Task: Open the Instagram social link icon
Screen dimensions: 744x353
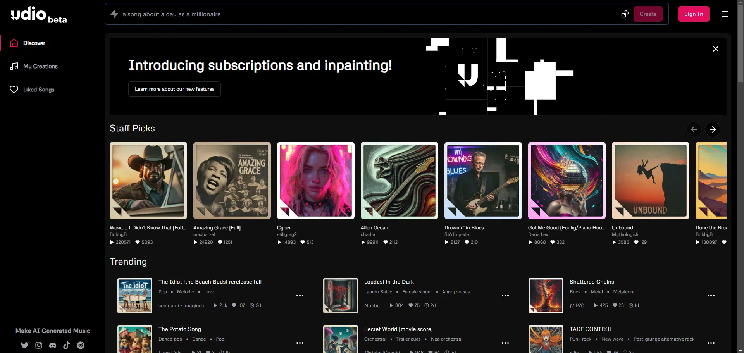Action: coord(39,345)
